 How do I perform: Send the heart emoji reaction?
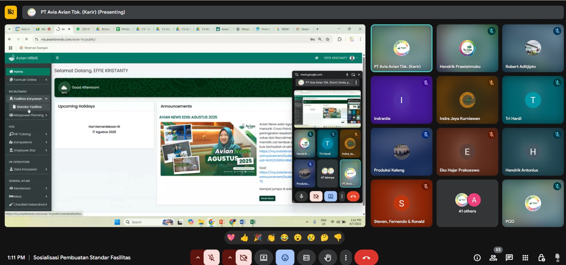(x=231, y=237)
